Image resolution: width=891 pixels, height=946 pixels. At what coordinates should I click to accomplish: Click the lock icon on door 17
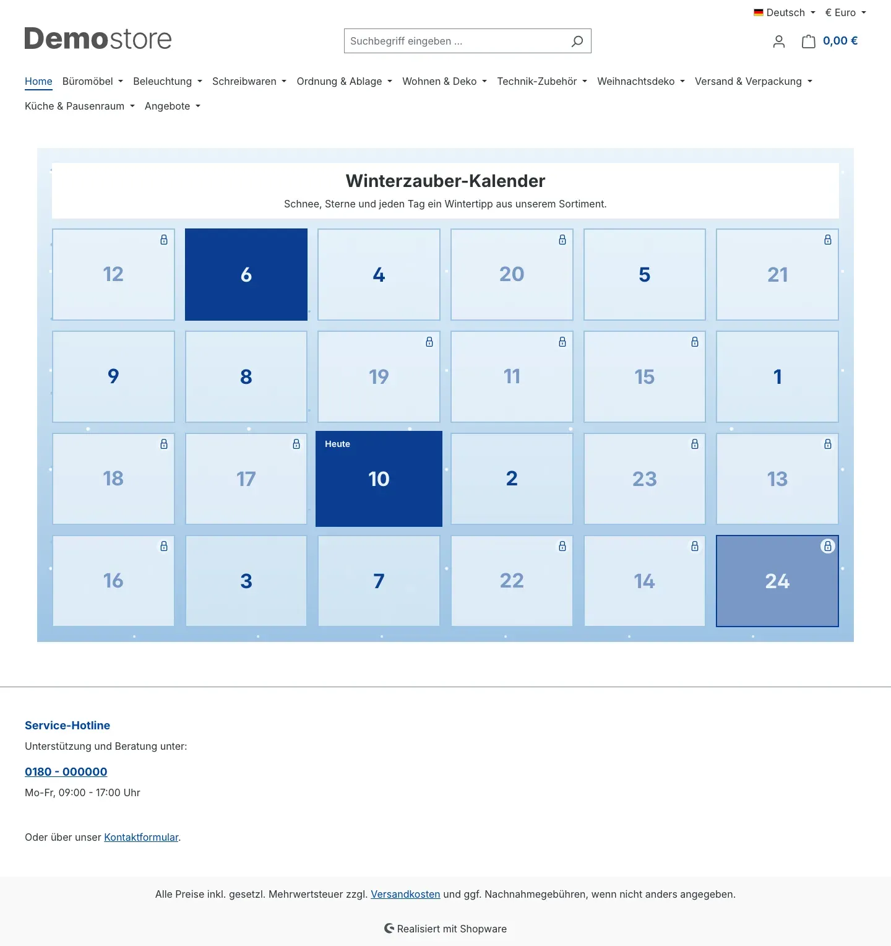296,444
